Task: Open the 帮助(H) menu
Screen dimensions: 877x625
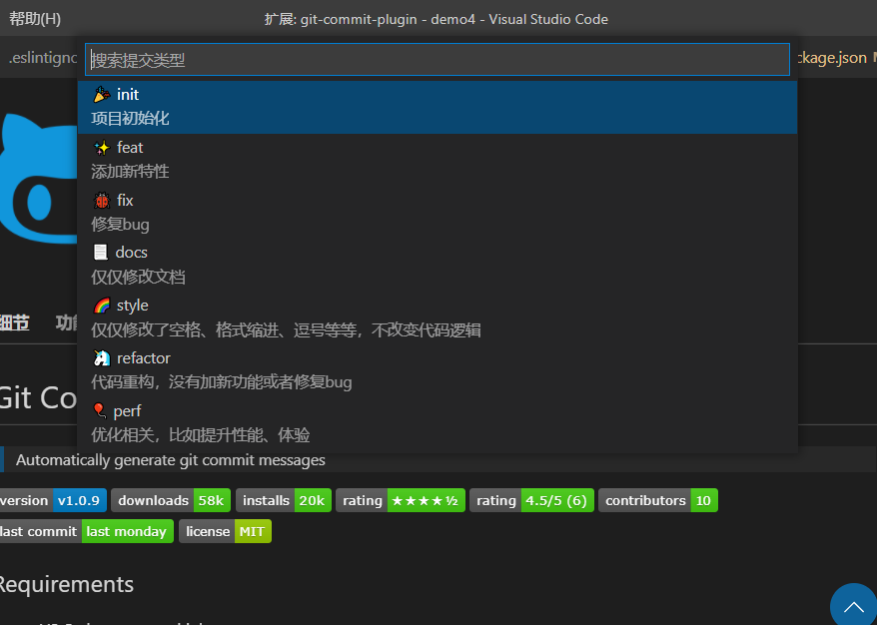Action: (33, 18)
